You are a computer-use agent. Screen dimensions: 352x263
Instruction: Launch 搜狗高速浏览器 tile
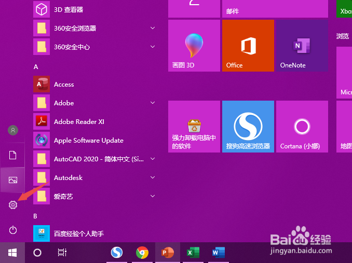248,127
